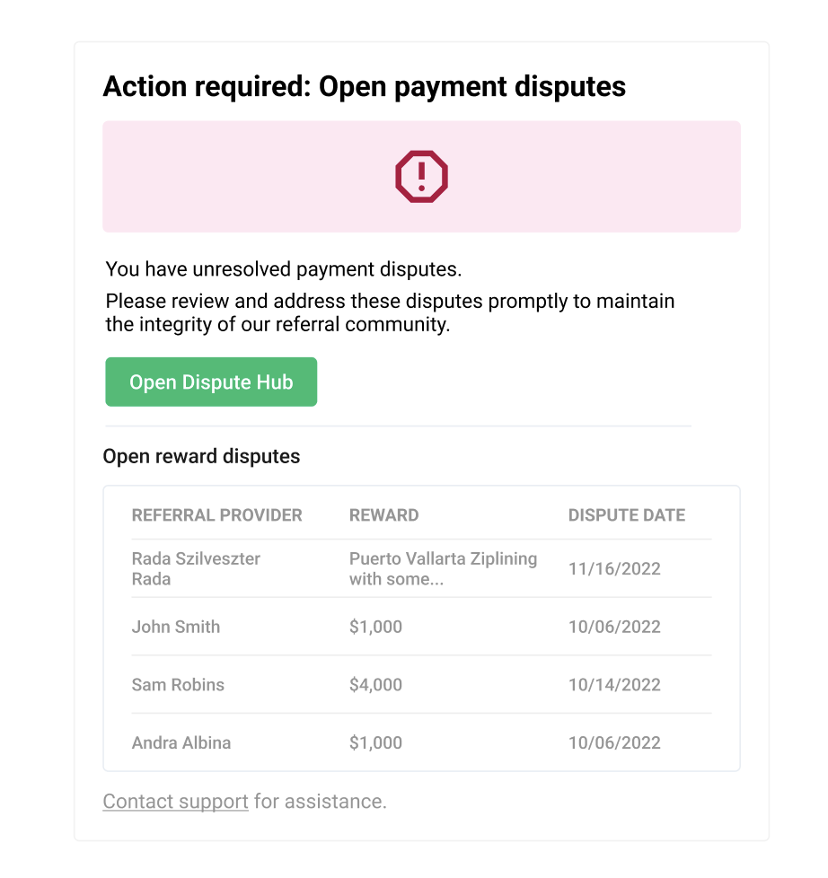Image resolution: width=828 pixels, height=878 pixels.
Task: Click Andra Albina's $1,000 reward
Action: (x=376, y=742)
